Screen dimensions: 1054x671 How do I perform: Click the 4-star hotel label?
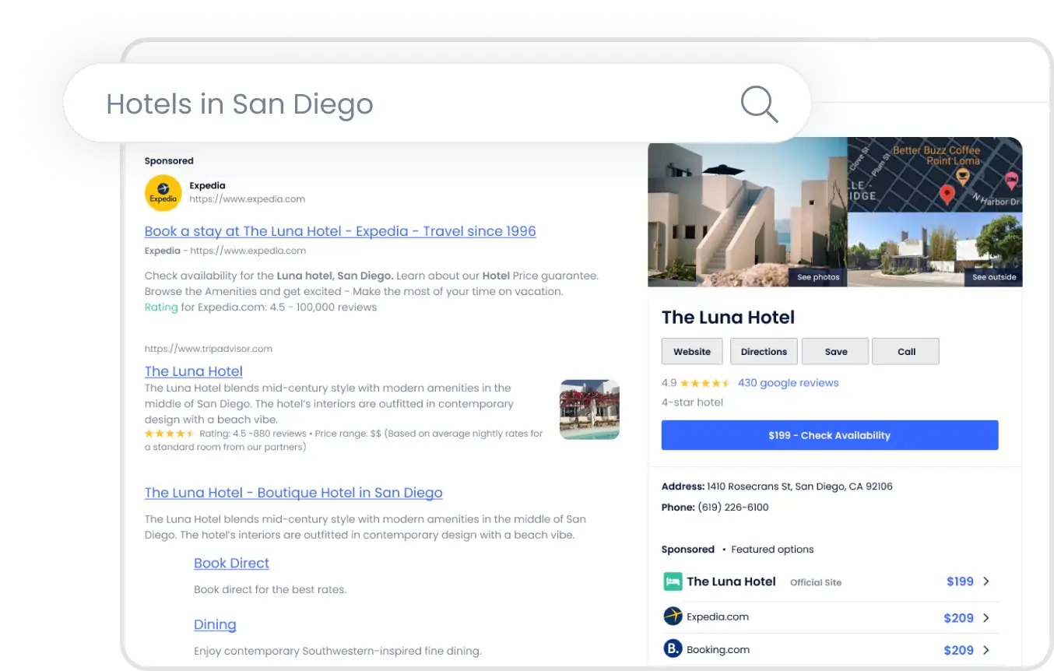(x=692, y=402)
